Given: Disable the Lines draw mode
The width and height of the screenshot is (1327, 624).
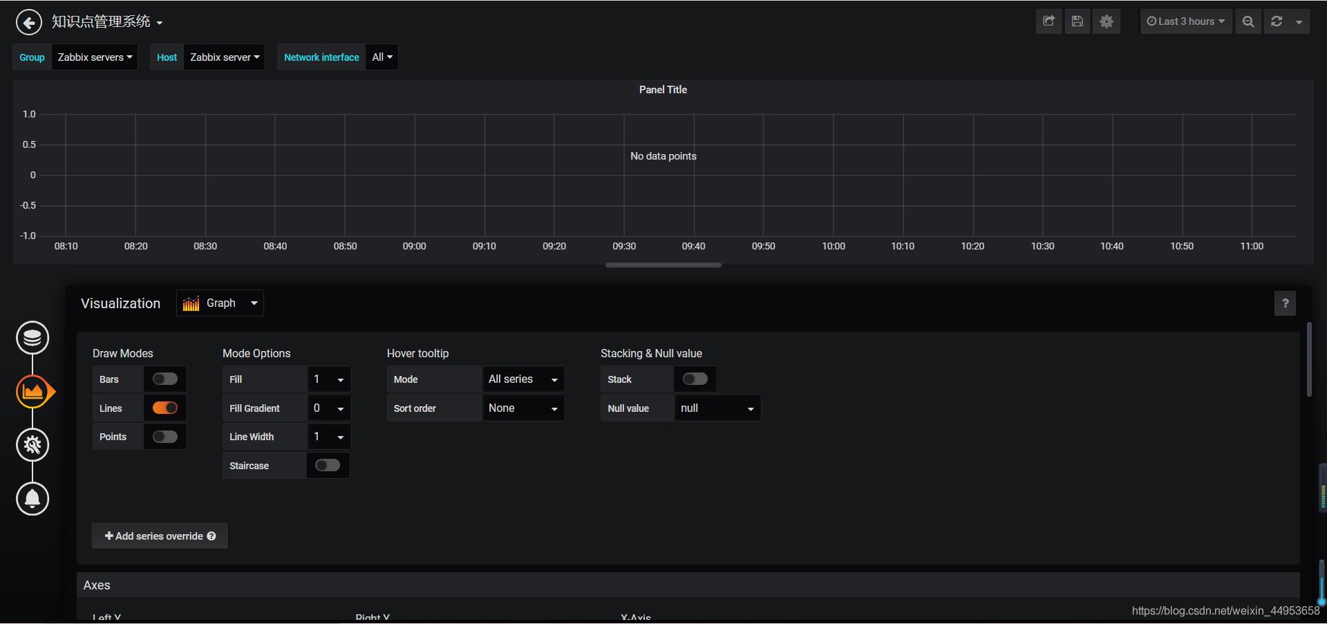Looking at the screenshot, I should coord(165,408).
